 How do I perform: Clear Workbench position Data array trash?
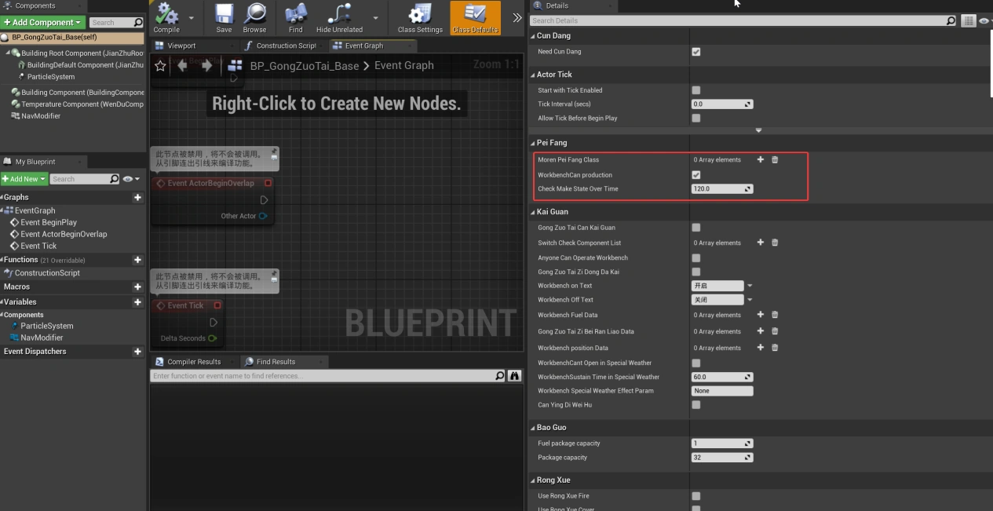coord(775,348)
